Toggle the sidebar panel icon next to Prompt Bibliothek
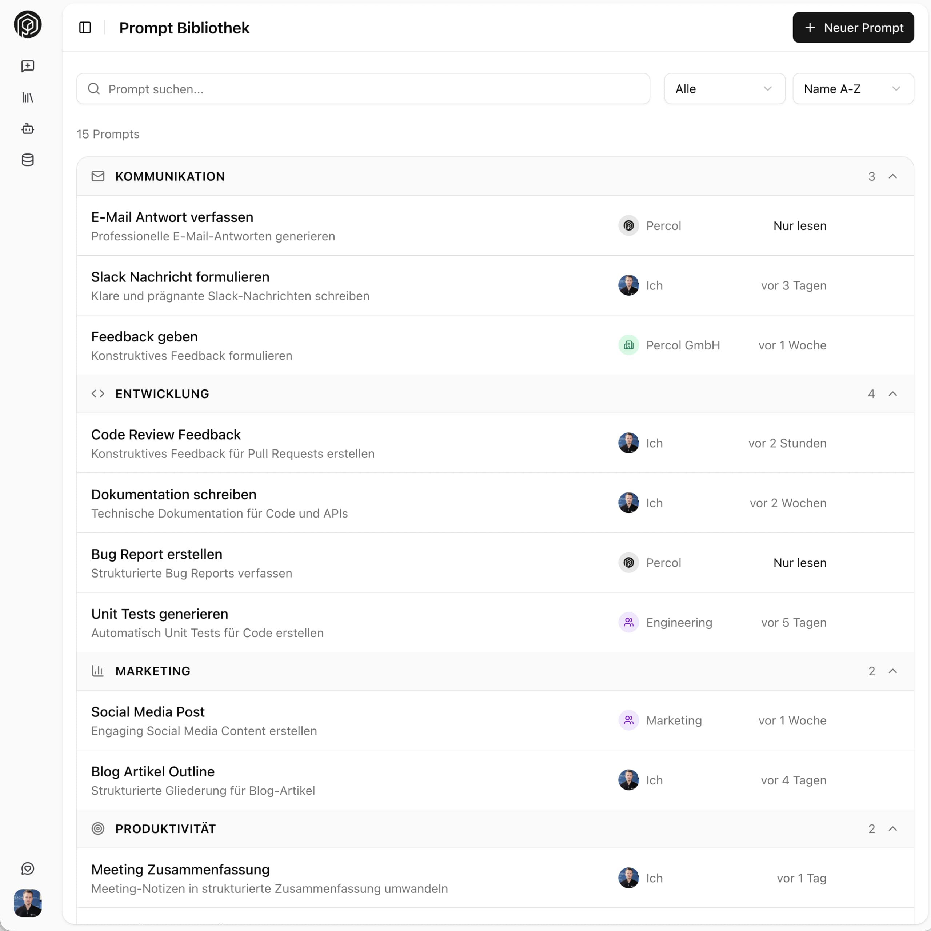The image size is (931, 931). coord(85,28)
